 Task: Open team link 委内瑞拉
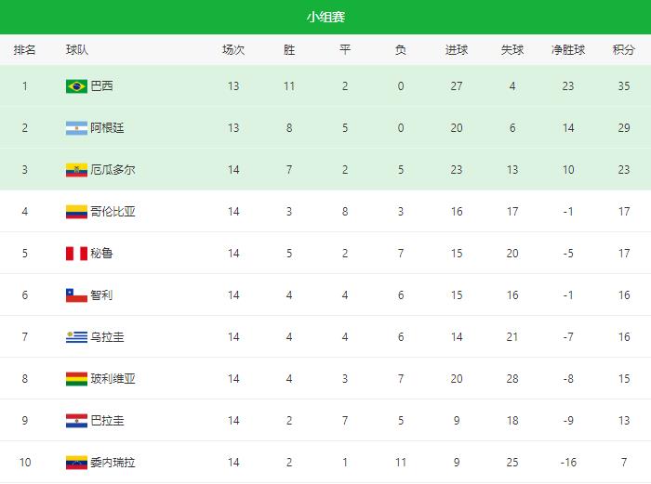pyautogui.click(x=113, y=463)
